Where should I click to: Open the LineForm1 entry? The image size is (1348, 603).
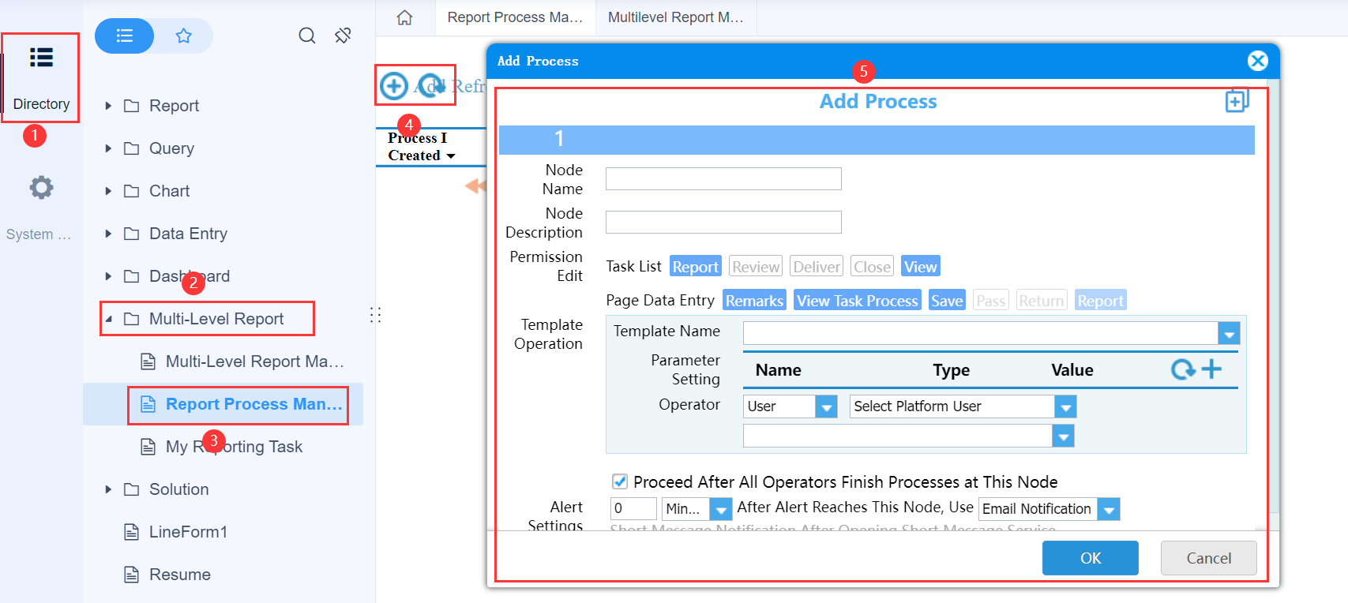(x=188, y=532)
